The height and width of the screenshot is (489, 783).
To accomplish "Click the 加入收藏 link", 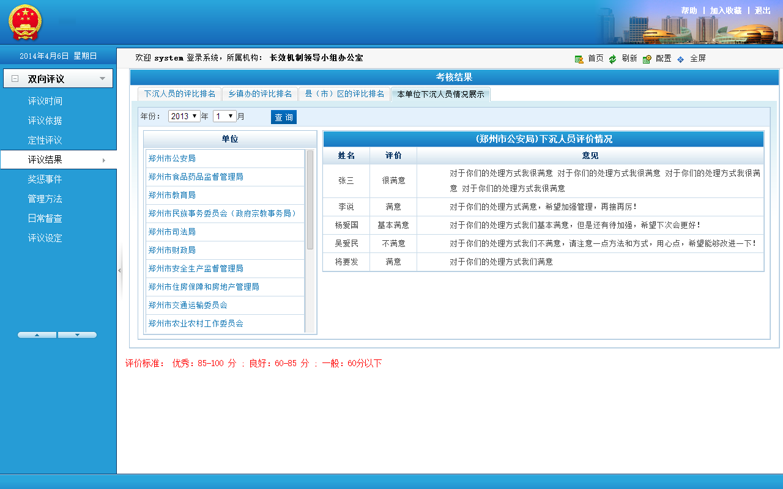I will tap(725, 10).
